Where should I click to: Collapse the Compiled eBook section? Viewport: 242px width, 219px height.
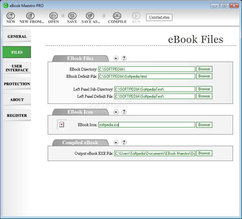116,142
